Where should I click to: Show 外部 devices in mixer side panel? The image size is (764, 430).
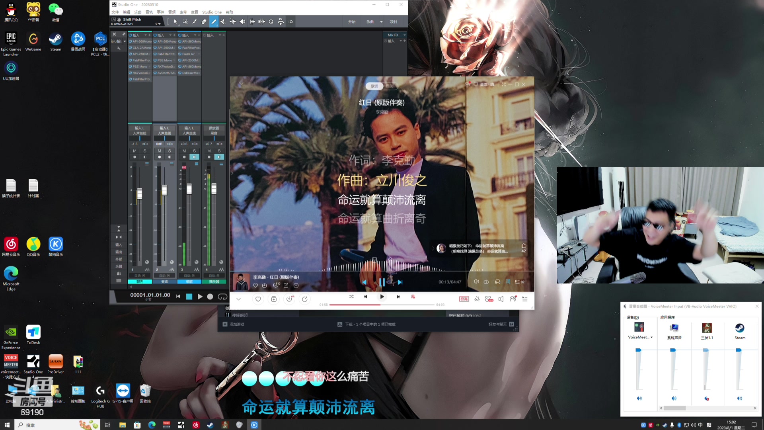pos(119,259)
